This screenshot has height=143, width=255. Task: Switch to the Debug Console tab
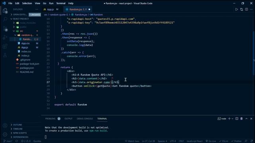point(85,119)
